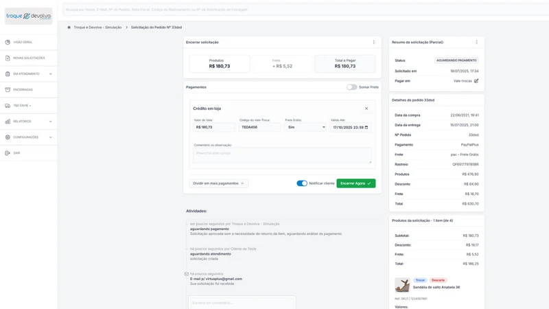Click the home breadcrumb icon

pos(69,27)
